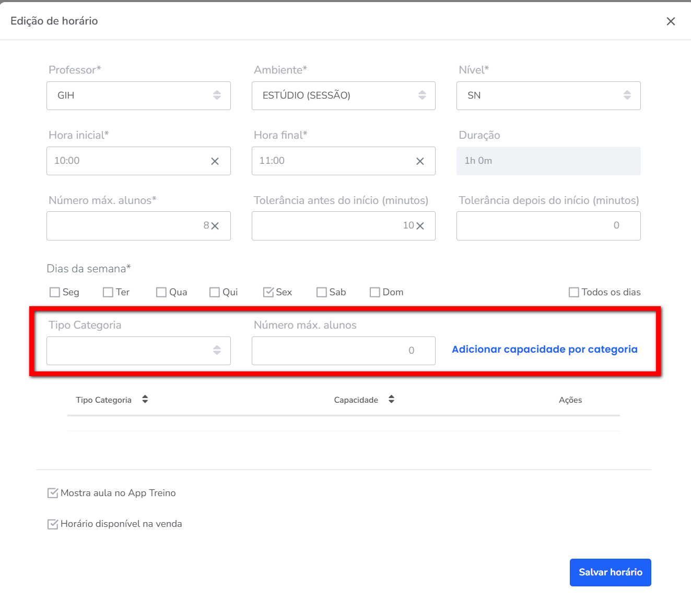Select the Dom weekday checkbox
The height and width of the screenshot is (602, 691).
pos(374,292)
